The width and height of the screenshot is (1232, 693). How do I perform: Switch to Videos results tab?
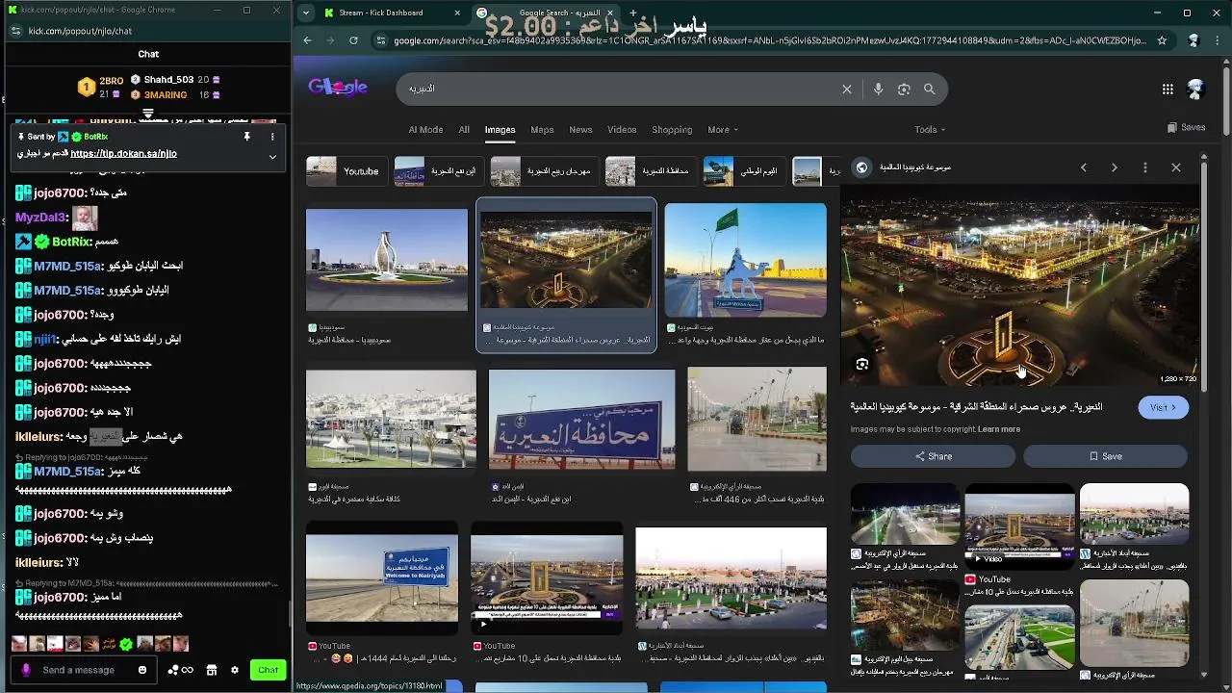(x=622, y=130)
